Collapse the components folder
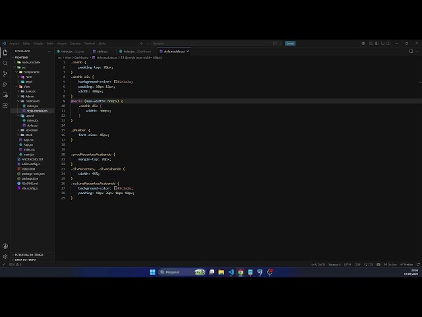The width and height of the screenshot is (422, 317). click(32, 72)
